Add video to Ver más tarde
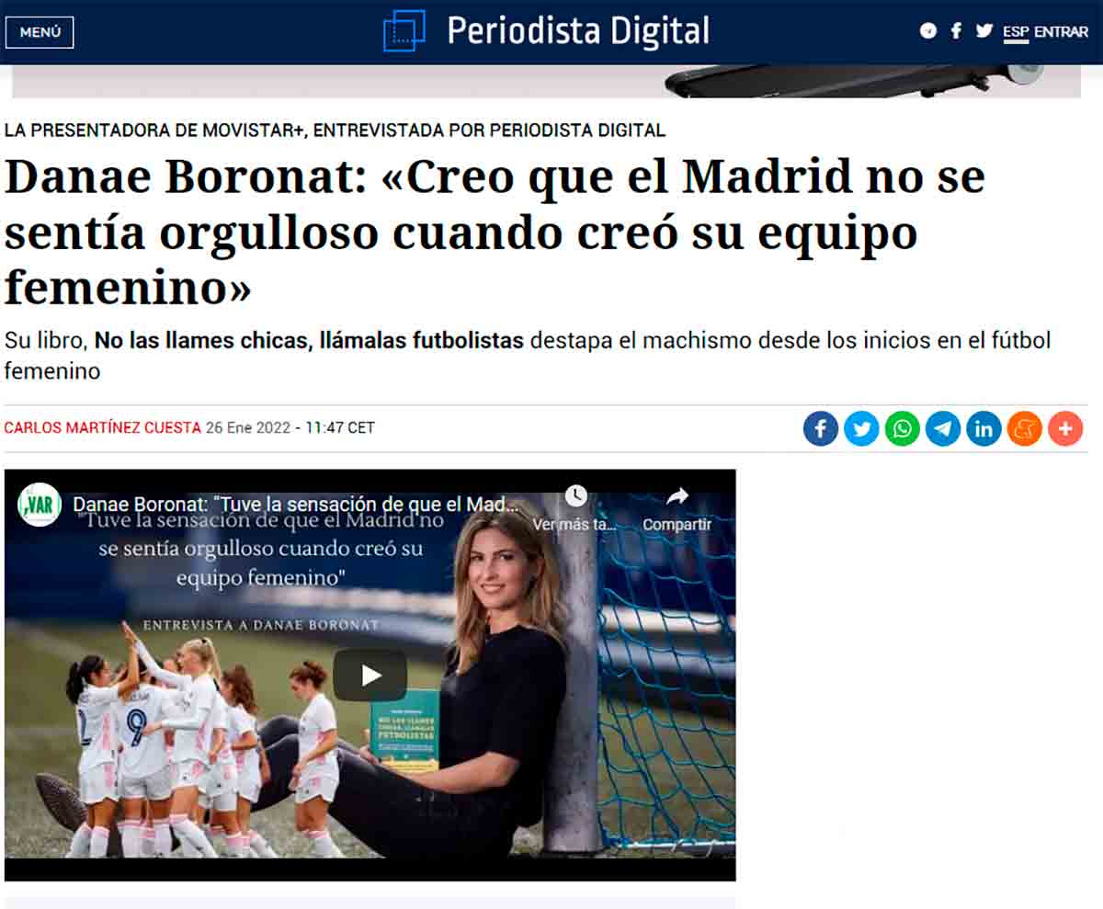1103x909 pixels. click(576, 509)
